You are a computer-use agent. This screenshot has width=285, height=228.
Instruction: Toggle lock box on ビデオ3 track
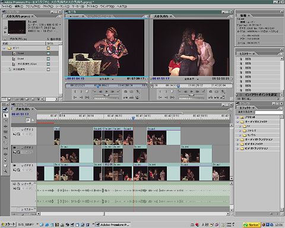[x=18, y=129]
